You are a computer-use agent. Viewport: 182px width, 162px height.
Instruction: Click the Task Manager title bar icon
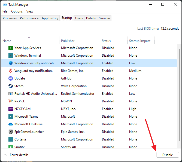tap(5, 5)
